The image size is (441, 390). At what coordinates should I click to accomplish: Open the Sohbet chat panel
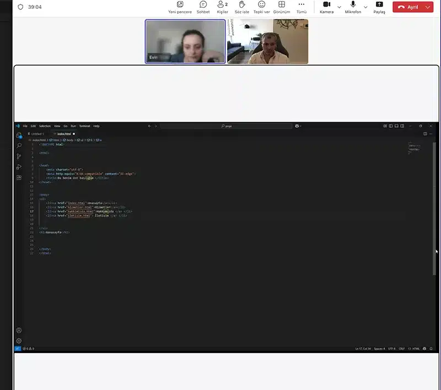(x=203, y=7)
